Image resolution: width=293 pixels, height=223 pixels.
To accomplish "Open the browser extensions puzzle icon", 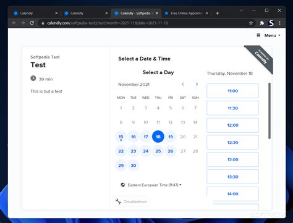I will pyautogui.click(x=262, y=23).
